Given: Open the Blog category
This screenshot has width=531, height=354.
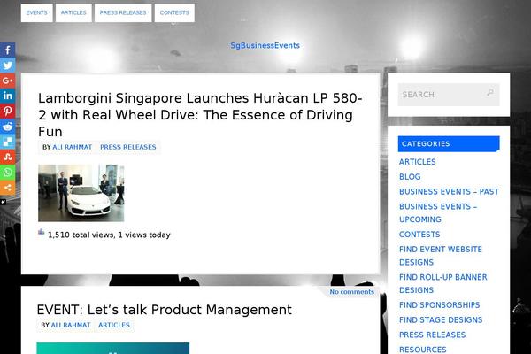Looking at the screenshot, I should 410,177.
